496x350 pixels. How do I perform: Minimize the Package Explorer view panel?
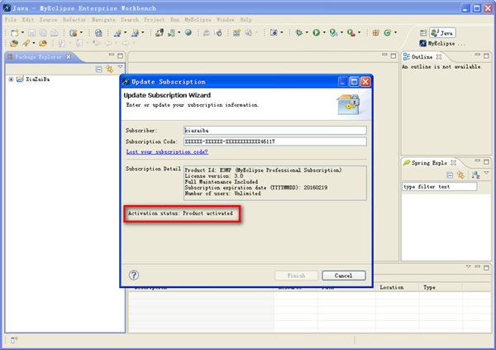click(112, 55)
